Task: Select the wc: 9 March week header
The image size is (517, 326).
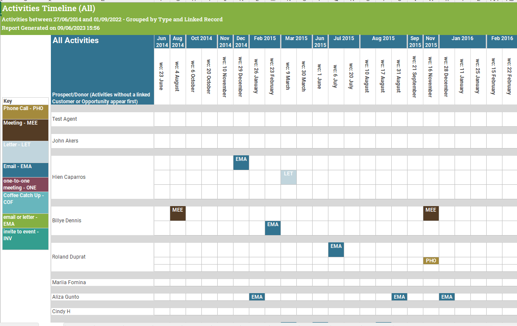Action: point(289,77)
